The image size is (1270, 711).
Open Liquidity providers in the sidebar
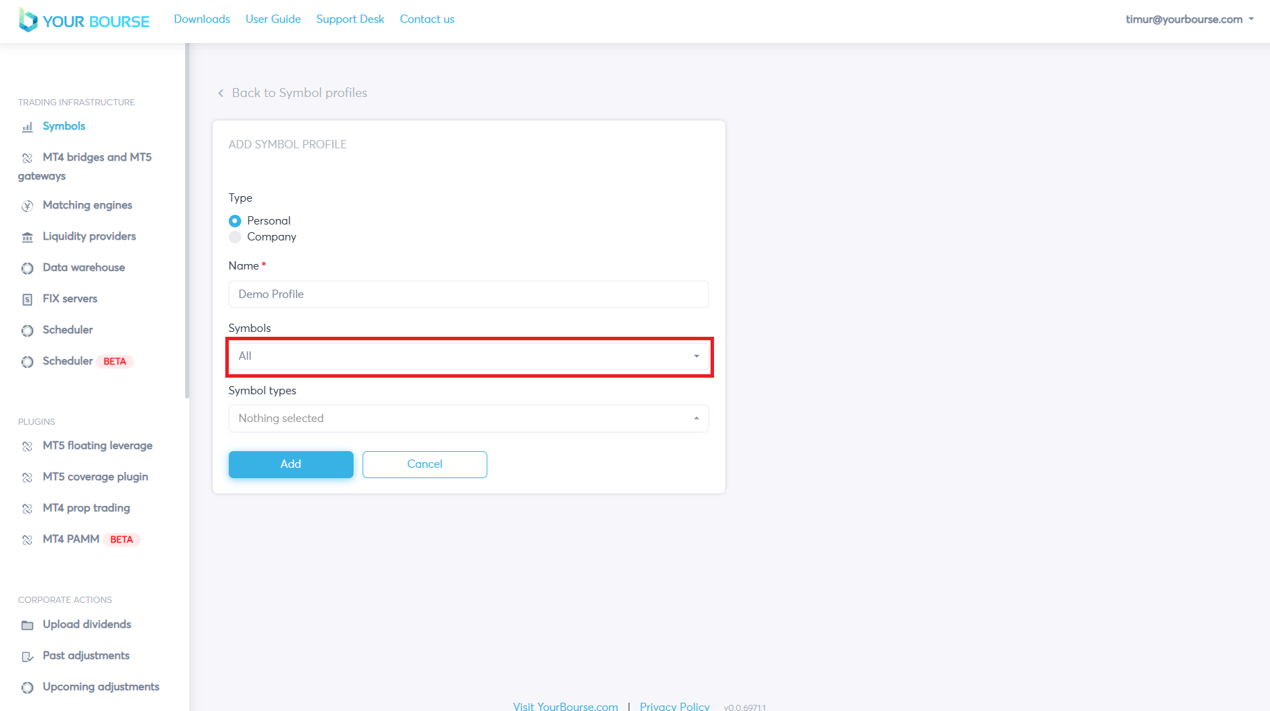click(x=89, y=236)
